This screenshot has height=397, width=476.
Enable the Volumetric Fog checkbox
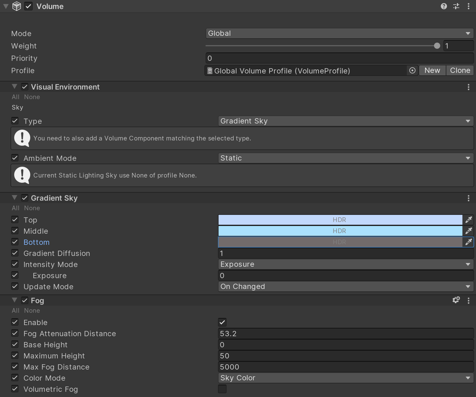(222, 389)
